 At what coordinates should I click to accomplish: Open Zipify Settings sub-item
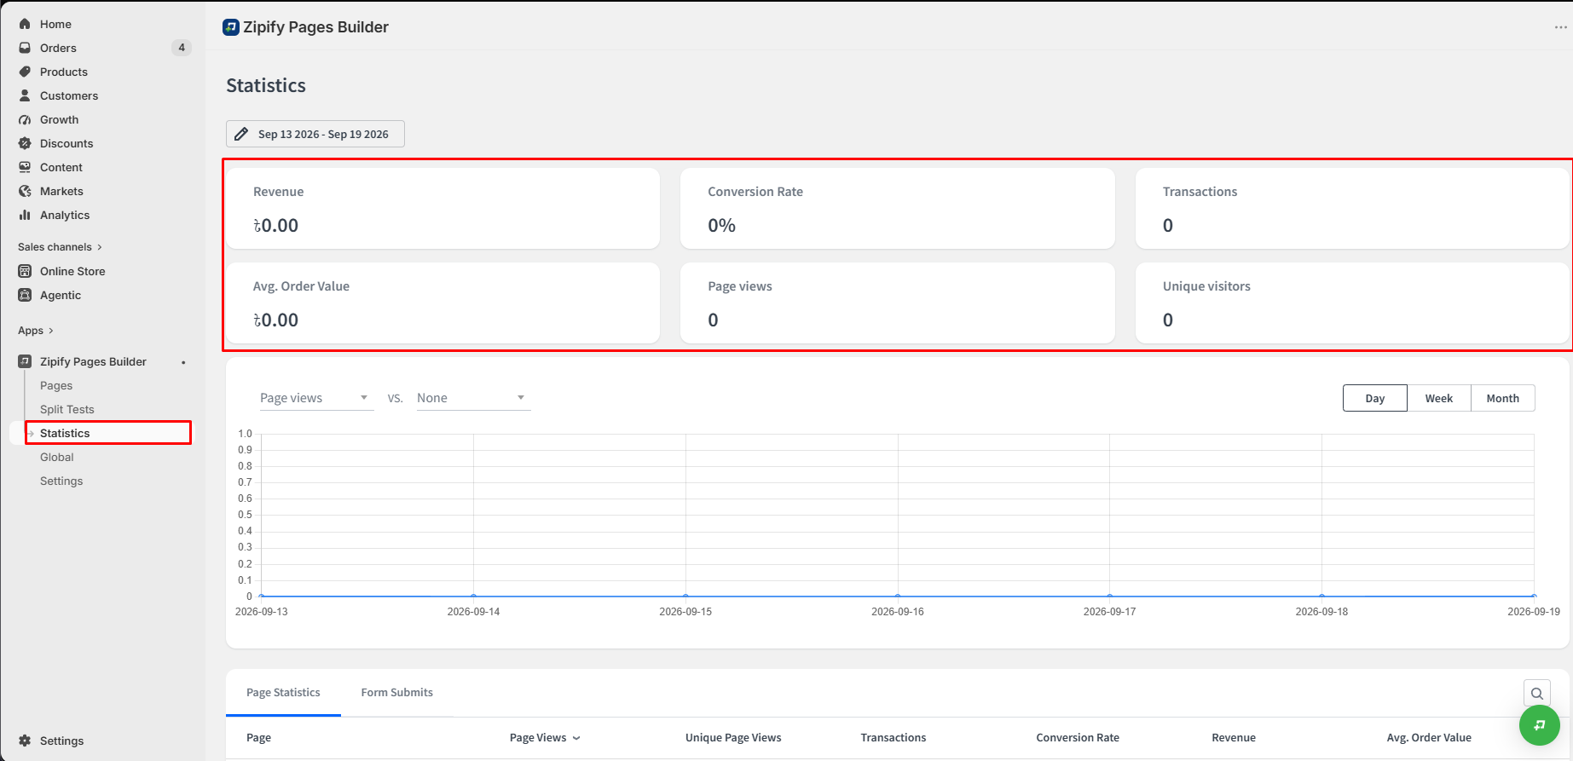click(x=61, y=481)
